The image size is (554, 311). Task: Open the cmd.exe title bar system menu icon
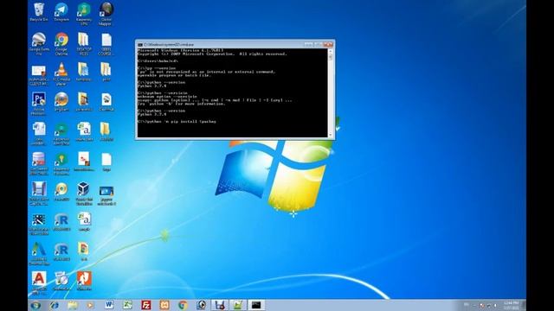point(140,45)
